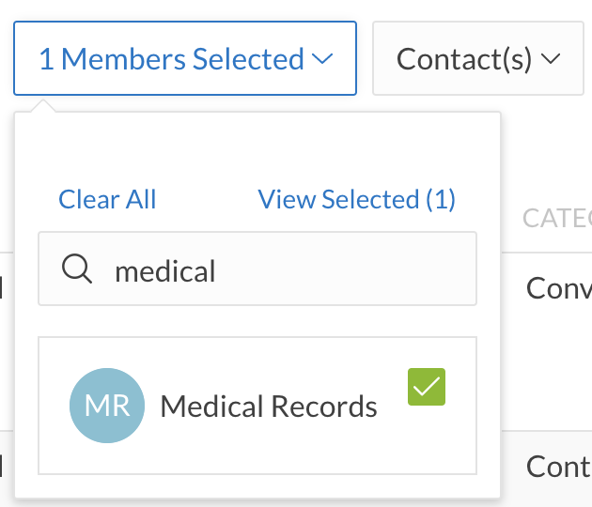Click the green checkmark icon
The image size is (592, 507).
(x=427, y=387)
